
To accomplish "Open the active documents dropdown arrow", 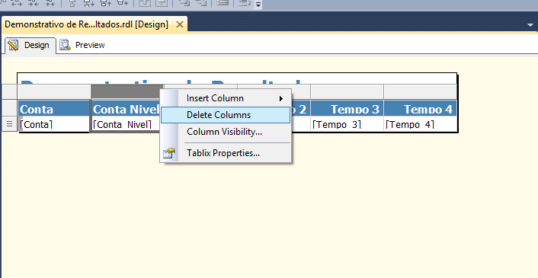I will [530, 25].
